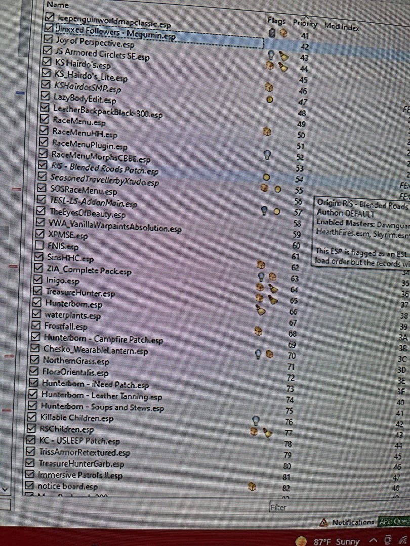
Task: Click the archive flag in the TreasureHunter.esp row
Action: pos(260,298)
